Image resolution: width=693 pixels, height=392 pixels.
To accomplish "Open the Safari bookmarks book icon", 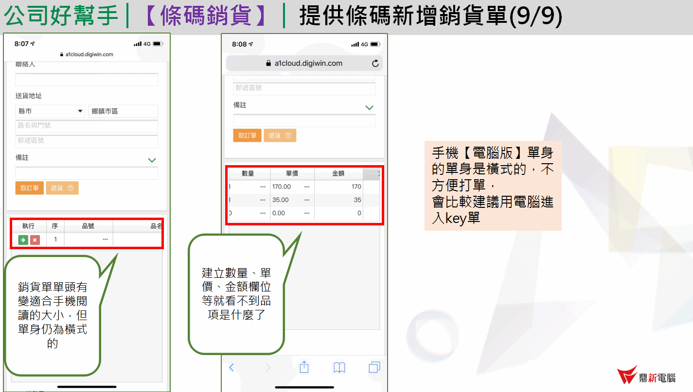I will [339, 368].
